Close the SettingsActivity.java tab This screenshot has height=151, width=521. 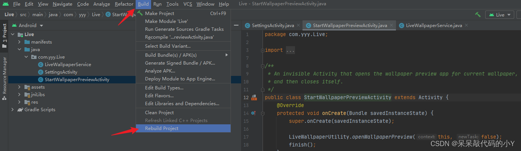tap(298, 26)
